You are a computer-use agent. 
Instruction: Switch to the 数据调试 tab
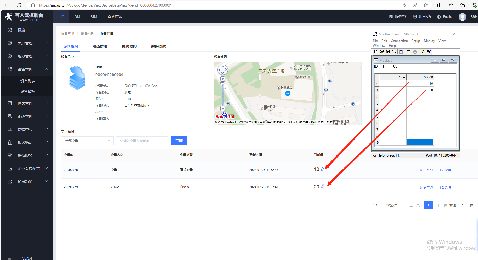(158, 47)
